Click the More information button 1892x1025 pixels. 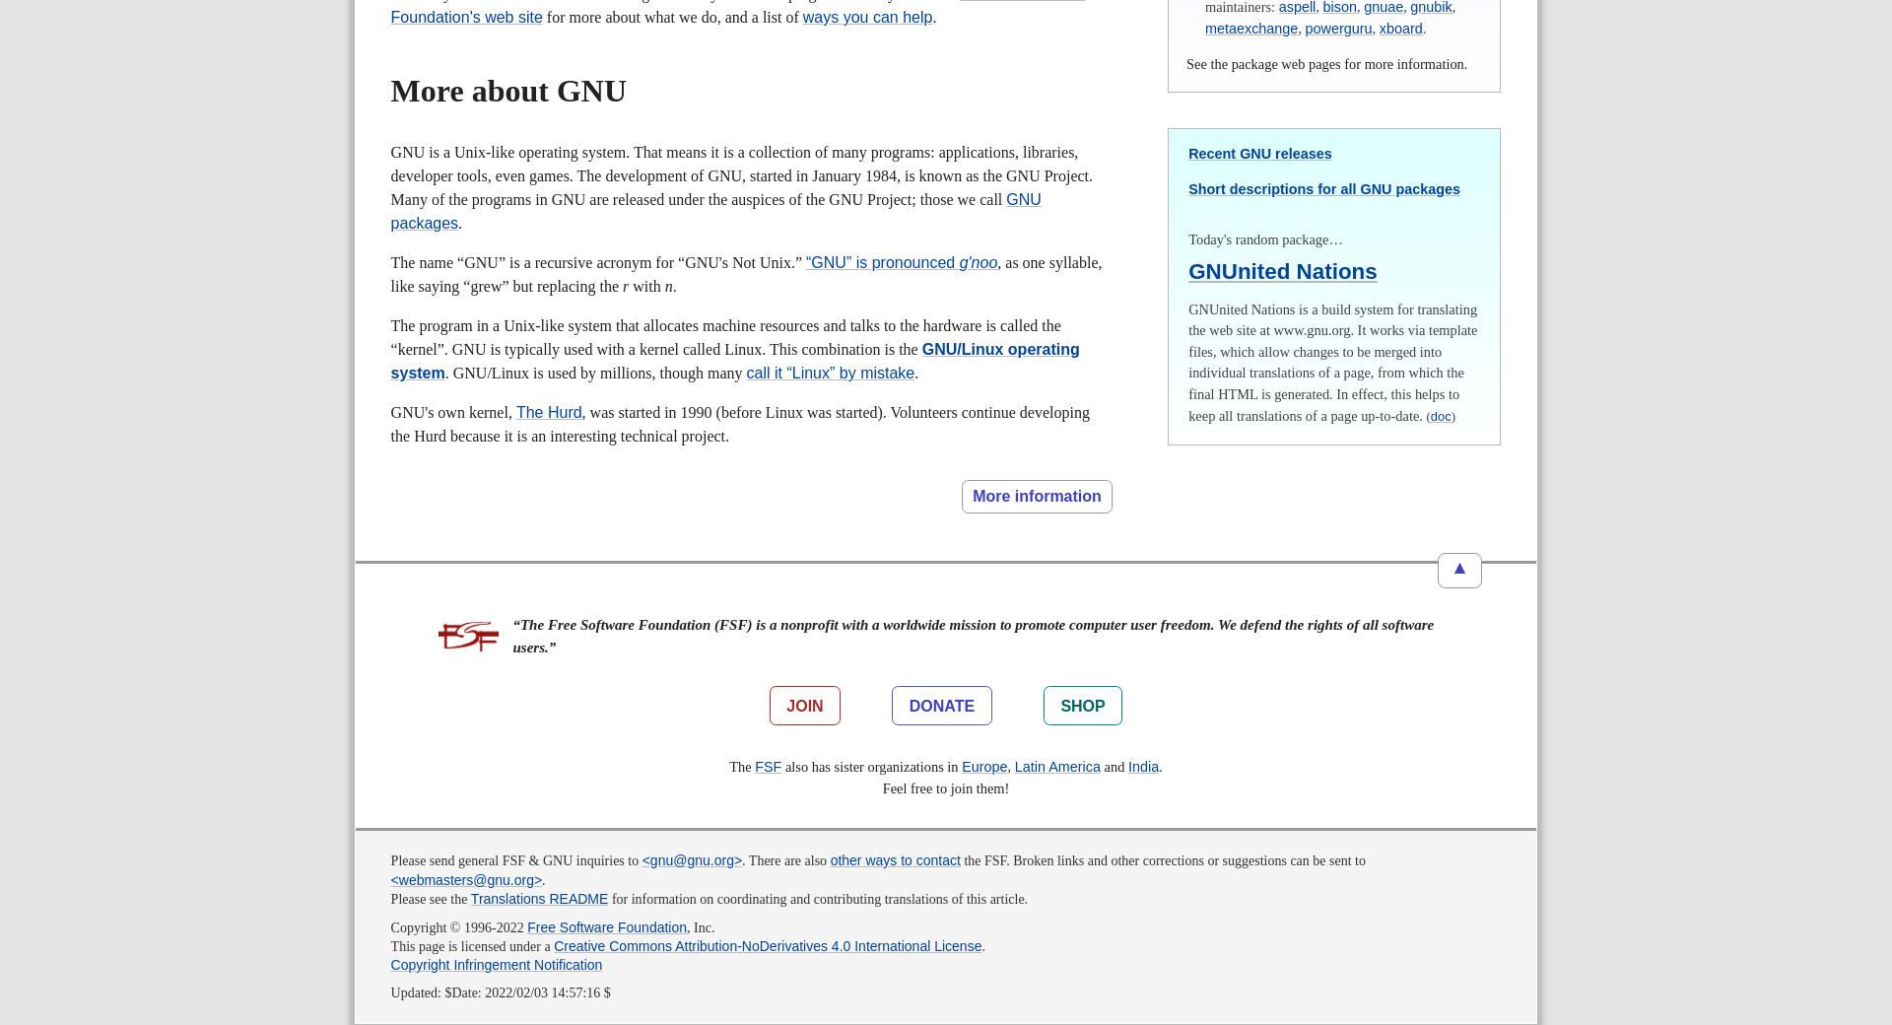[x=1036, y=497]
